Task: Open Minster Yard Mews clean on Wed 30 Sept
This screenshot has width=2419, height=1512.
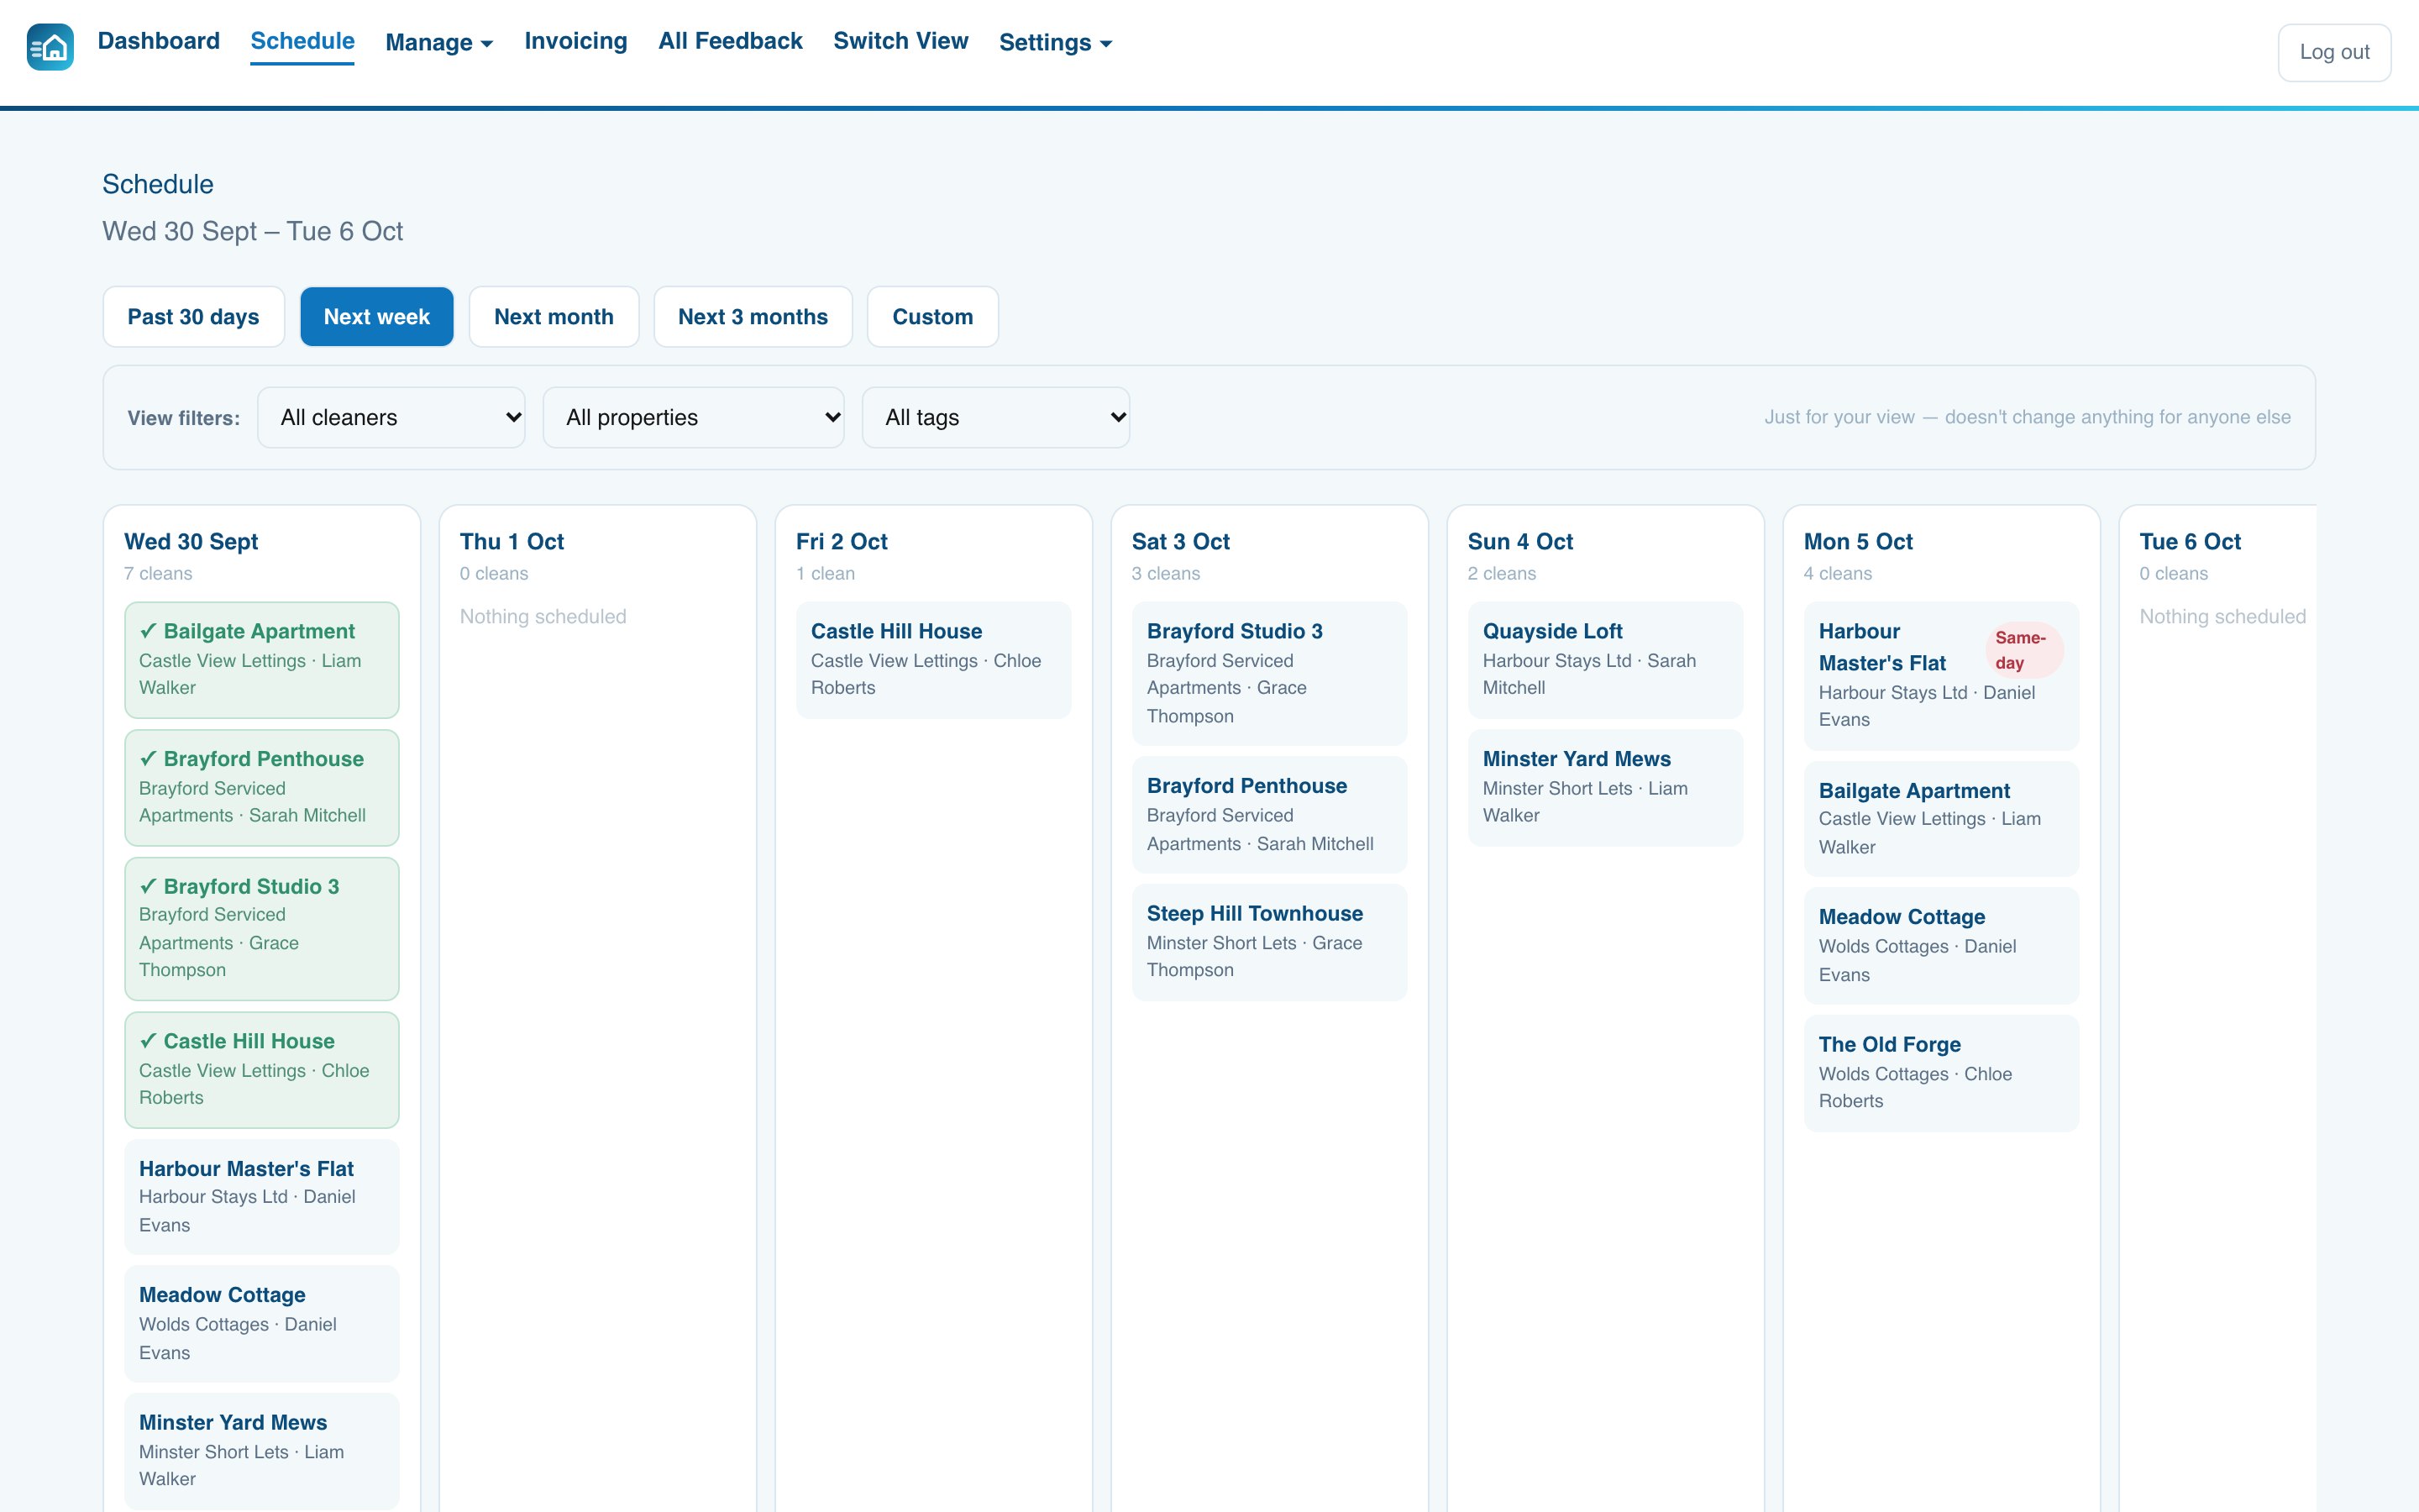Action: click(x=262, y=1451)
